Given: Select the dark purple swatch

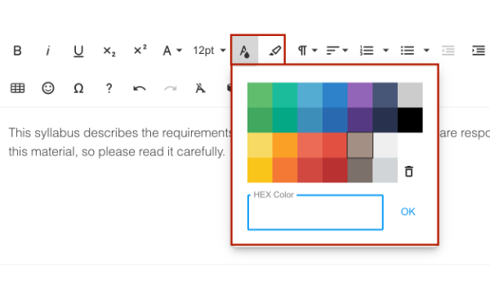Looking at the screenshot, I should tap(359, 120).
